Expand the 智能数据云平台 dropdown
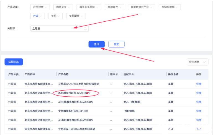The width and height of the screenshot is (213, 135). (x=141, y=7)
